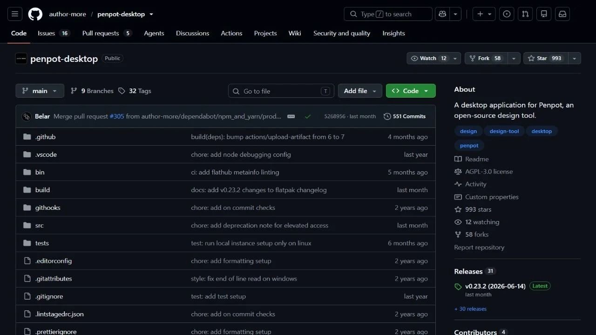Click the design-tool topic tag
The width and height of the screenshot is (596, 335).
tap(504, 131)
